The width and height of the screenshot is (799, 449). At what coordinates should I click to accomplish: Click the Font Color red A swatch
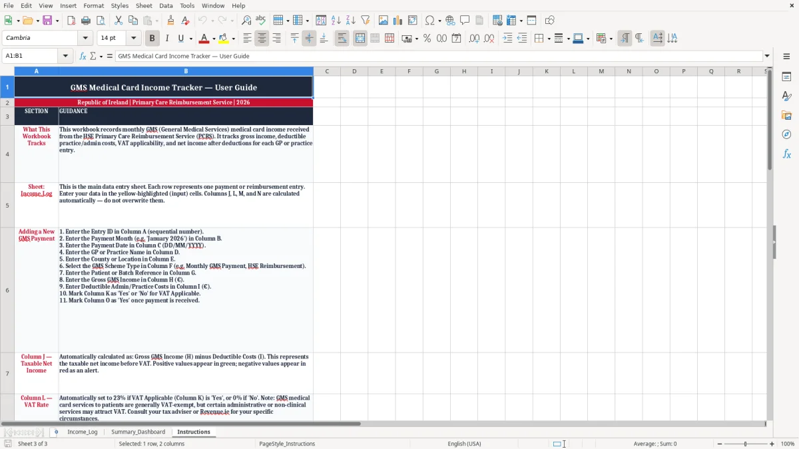coord(204,39)
